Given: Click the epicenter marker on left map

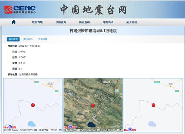Looking at the screenshot, I should [x=33, y=105].
